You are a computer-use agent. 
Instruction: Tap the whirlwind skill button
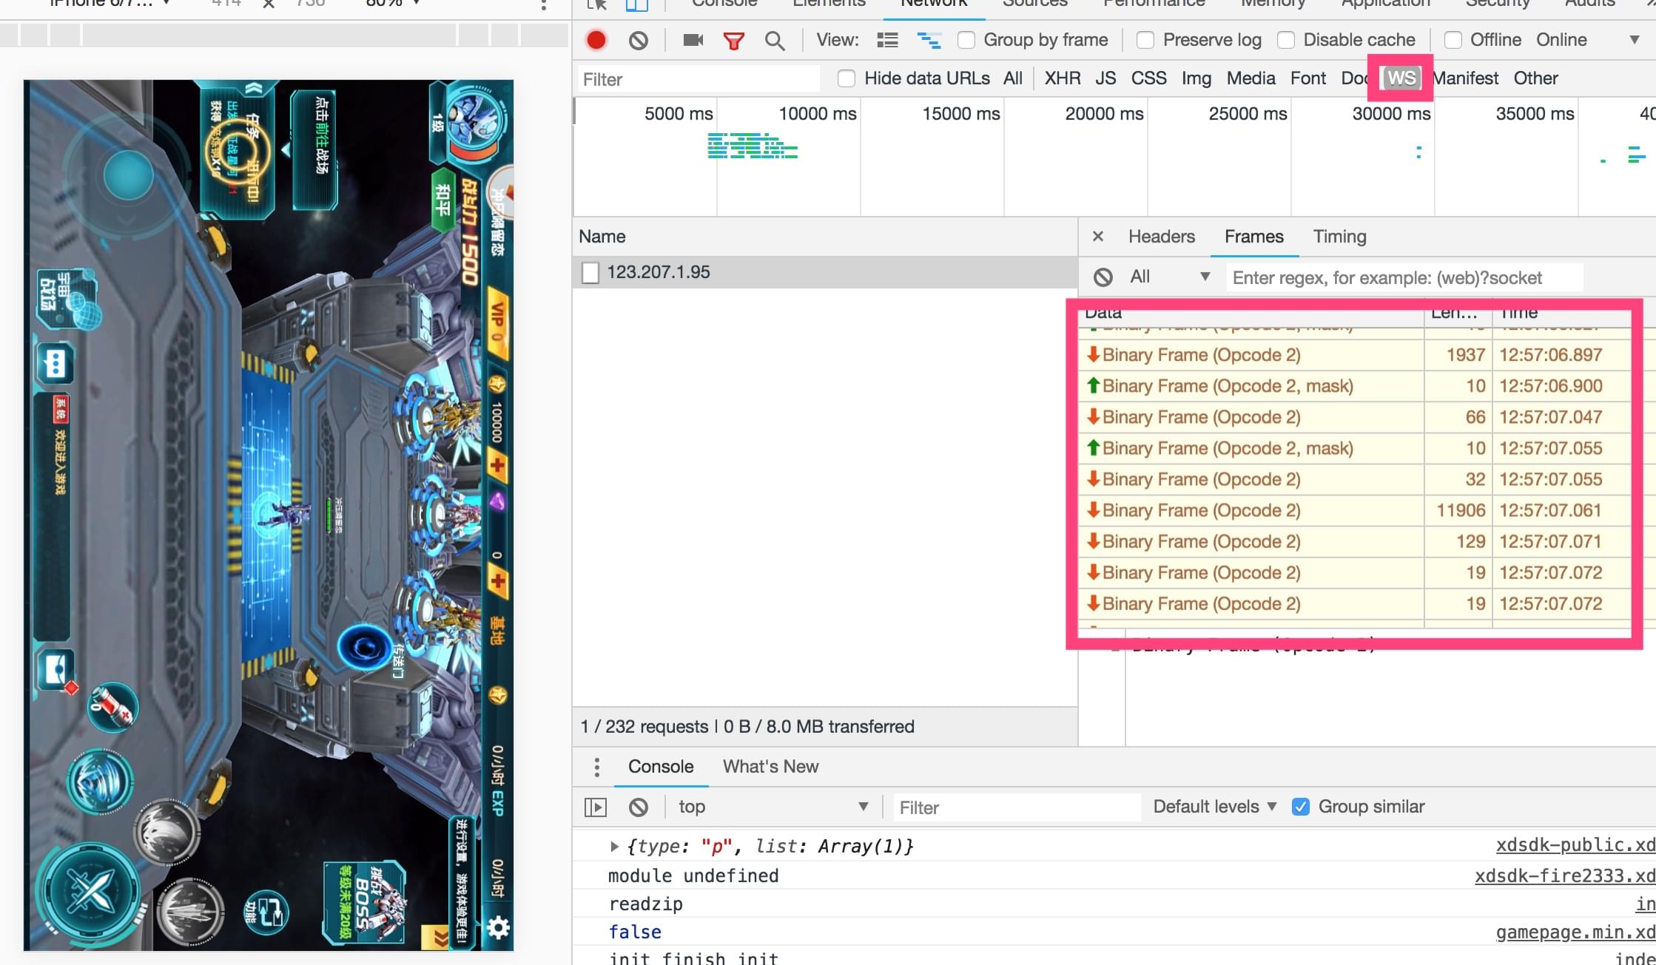tap(100, 782)
